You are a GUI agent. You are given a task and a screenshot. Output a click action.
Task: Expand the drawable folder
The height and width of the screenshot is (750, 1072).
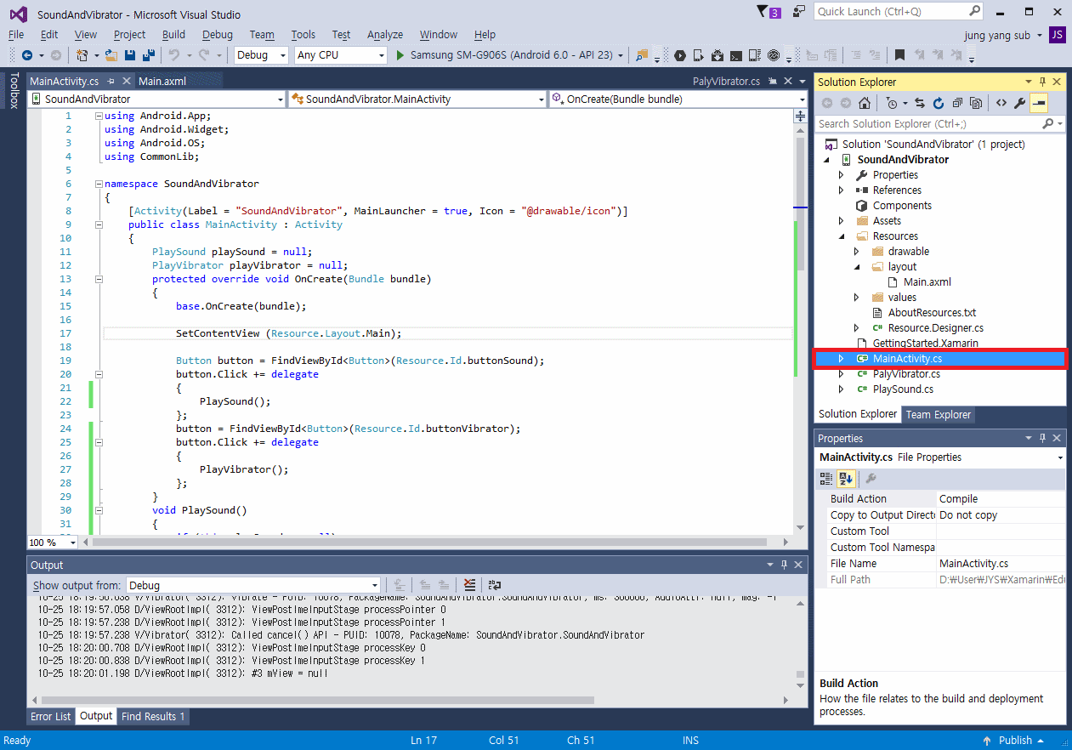point(857,252)
